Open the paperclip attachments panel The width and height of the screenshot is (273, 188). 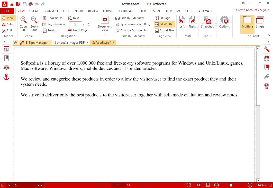click(x=267, y=76)
